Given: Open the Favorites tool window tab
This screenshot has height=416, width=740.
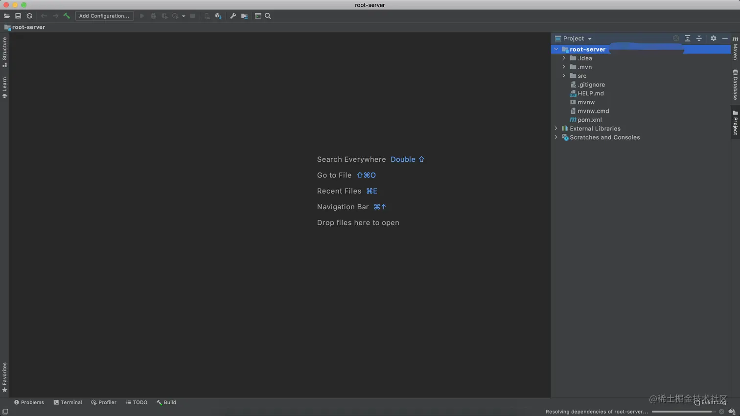Looking at the screenshot, I should tap(4, 377).
